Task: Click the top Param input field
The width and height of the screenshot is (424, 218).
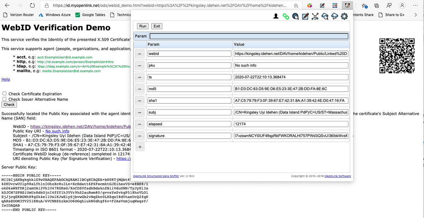Action: 249,36
